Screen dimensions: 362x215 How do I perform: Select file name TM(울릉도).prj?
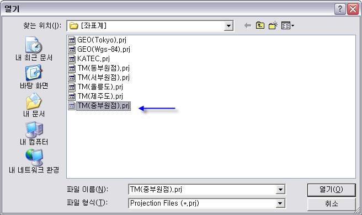(x=100, y=87)
